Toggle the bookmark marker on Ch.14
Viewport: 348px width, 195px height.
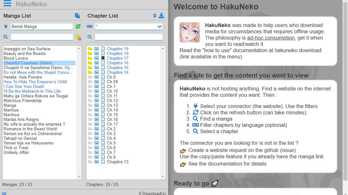click(103, 110)
